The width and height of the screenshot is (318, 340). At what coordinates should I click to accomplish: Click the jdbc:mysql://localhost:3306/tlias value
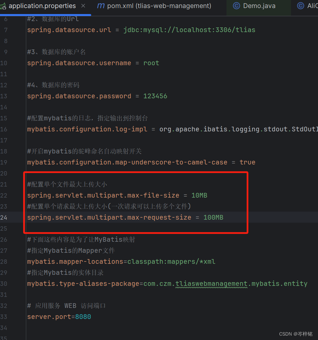(189, 30)
